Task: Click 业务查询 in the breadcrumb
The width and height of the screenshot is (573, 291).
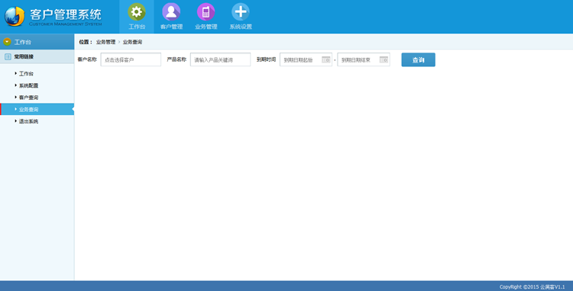Action: [132, 42]
